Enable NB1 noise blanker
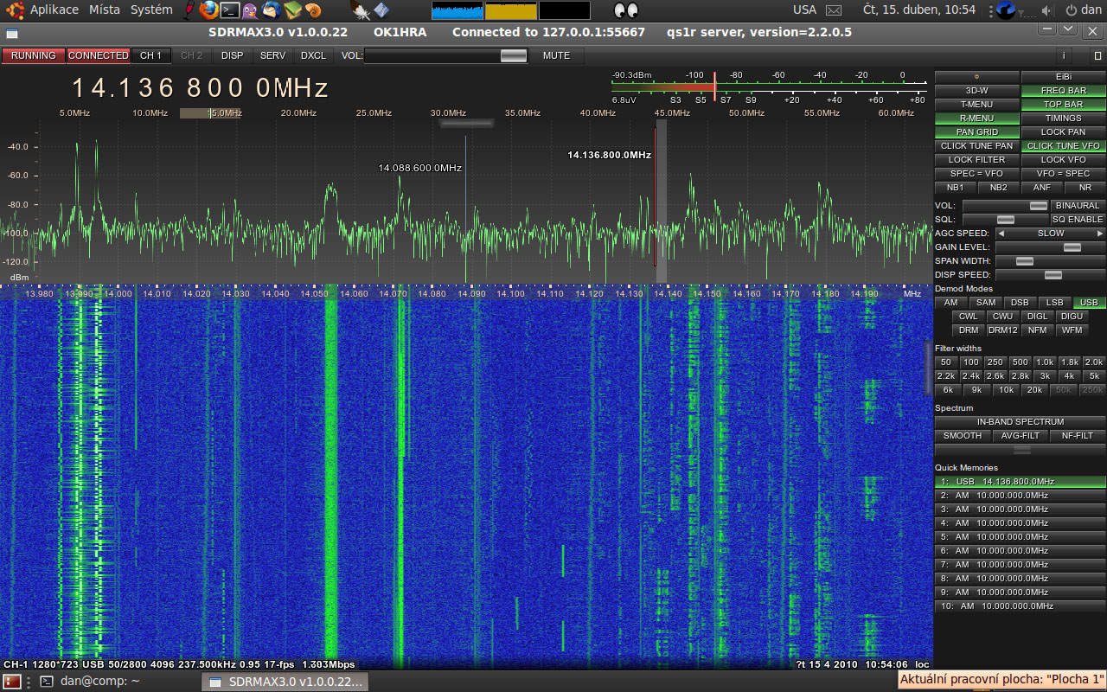The image size is (1107, 692). (x=956, y=188)
